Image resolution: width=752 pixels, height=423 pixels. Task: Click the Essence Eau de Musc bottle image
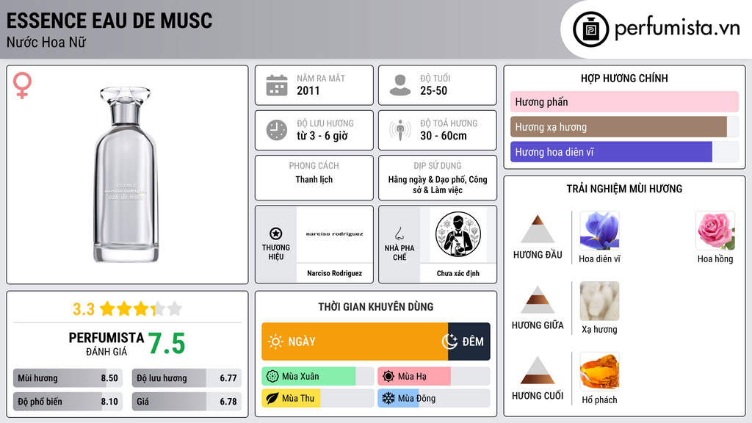click(x=126, y=175)
